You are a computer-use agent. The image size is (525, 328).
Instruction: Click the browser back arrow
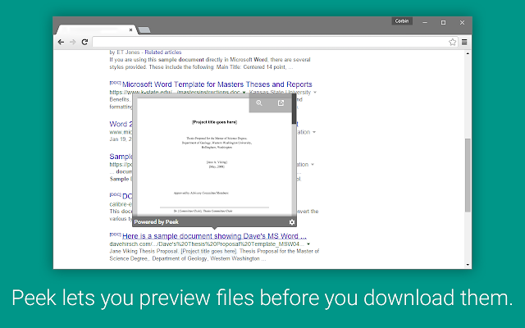click(x=61, y=42)
